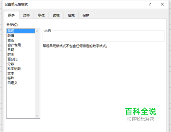Click category list scroll down arrow
This screenshot has width=171, height=132.
(x=37, y=116)
